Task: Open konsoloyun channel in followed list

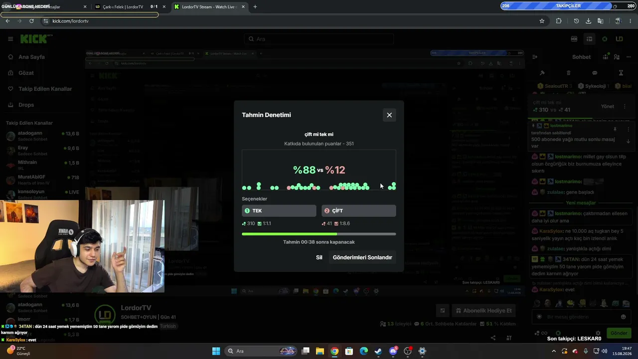Action: click(x=42, y=194)
